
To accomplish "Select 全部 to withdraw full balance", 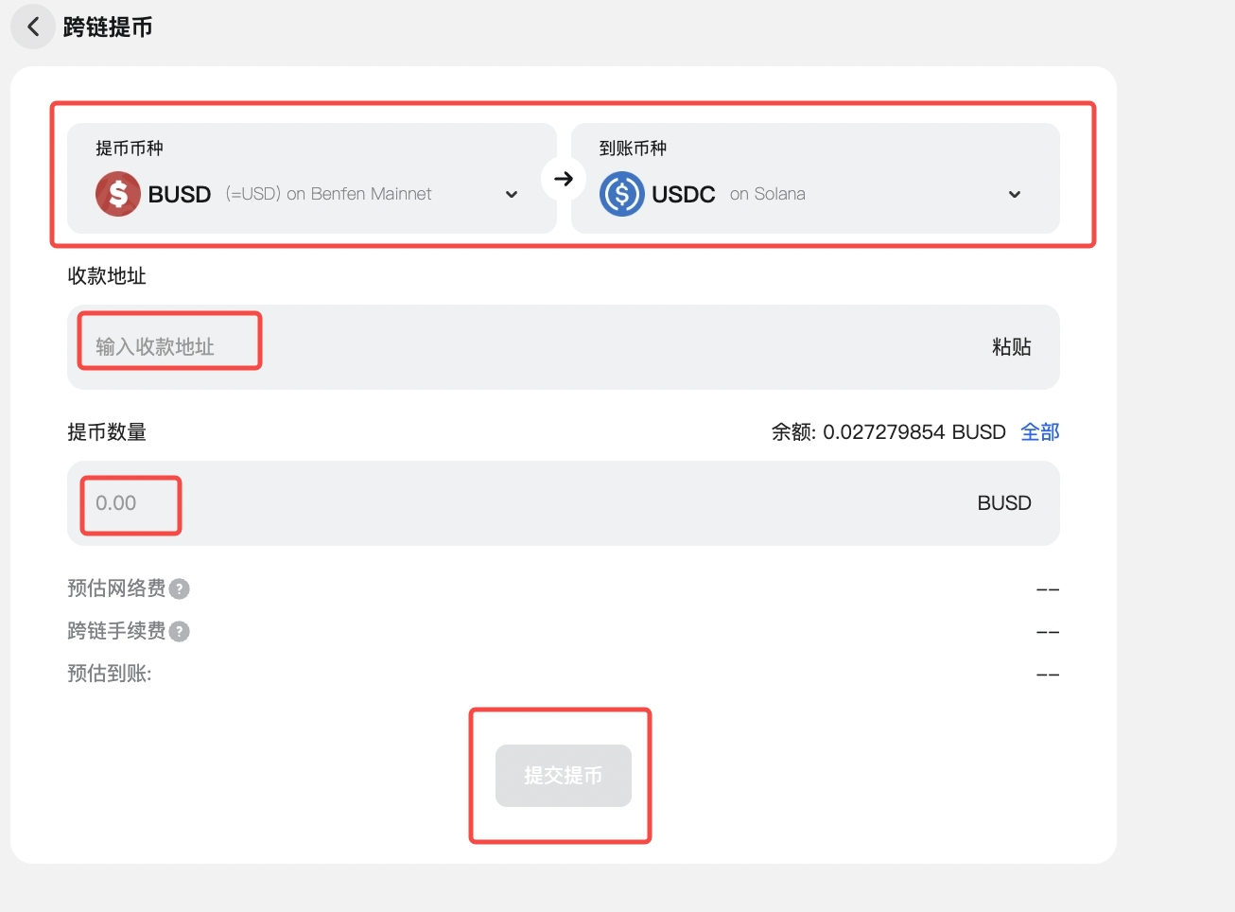I will pyautogui.click(x=1040, y=432).
